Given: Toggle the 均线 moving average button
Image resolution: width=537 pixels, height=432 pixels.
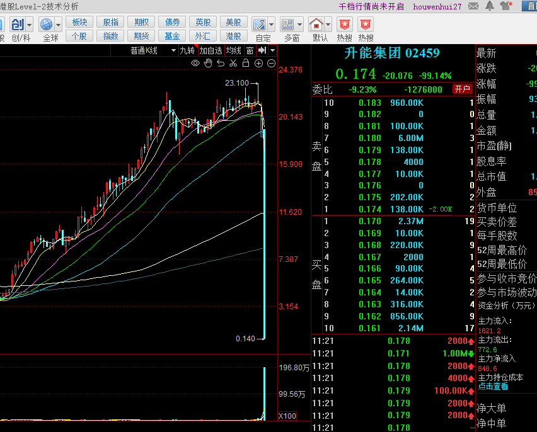Looking at the screenshot, I should pyautogui.click(x=234, y=50).
